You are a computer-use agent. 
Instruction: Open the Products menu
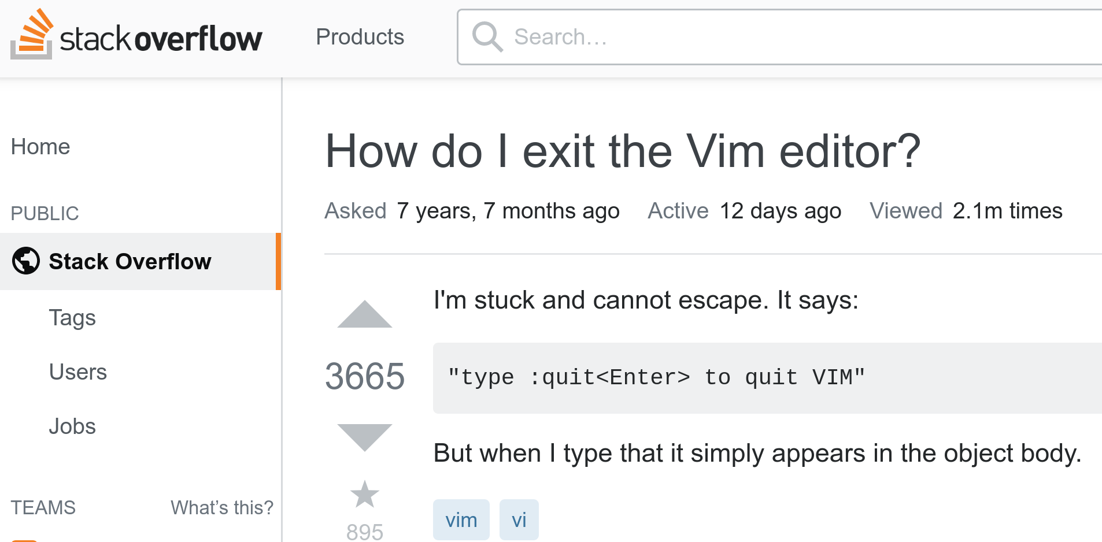click(360, 37)
